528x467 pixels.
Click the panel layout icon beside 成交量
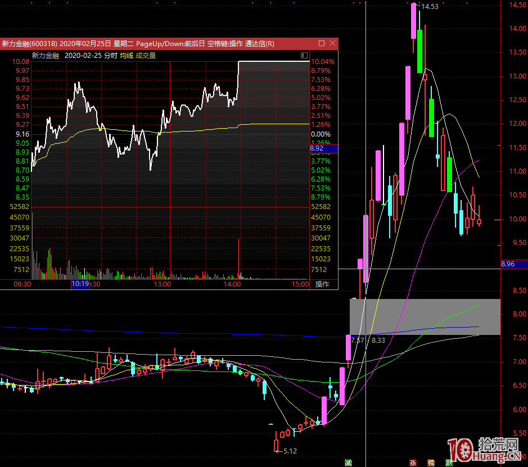pyautogui.click(x=304, y=56)
